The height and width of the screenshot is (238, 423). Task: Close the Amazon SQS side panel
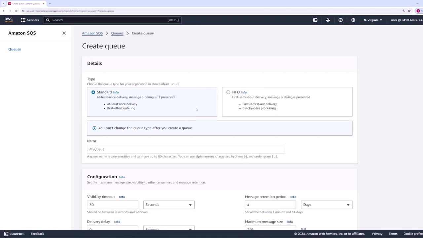[x=64, y=33]
